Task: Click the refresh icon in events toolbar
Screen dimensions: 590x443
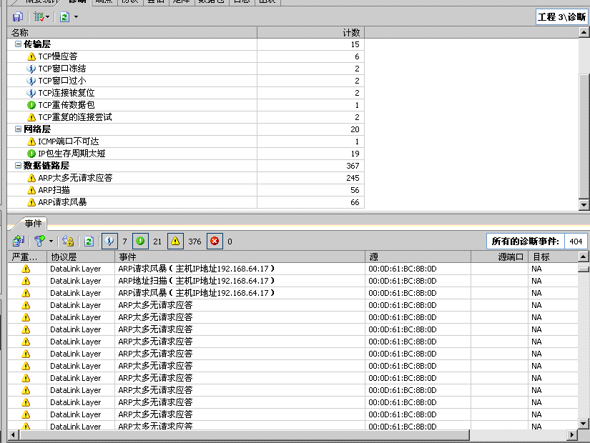Action: coord(89,241)
